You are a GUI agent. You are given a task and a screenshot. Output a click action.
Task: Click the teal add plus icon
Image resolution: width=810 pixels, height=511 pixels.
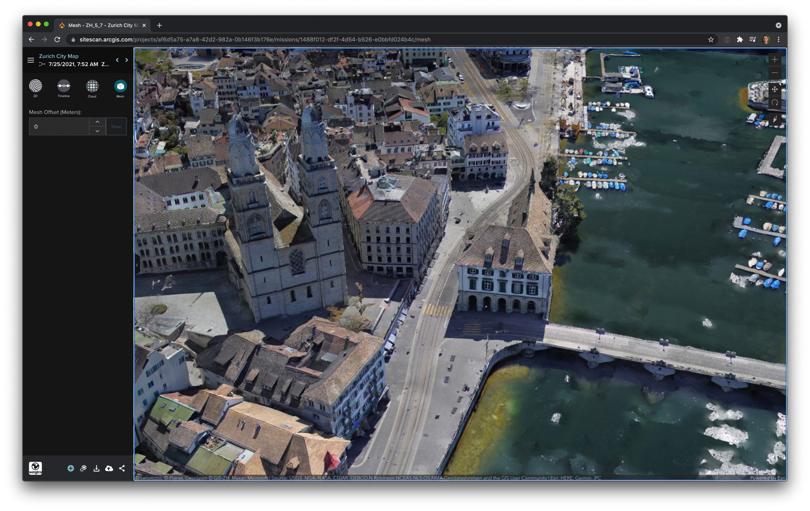coord(71,468)
